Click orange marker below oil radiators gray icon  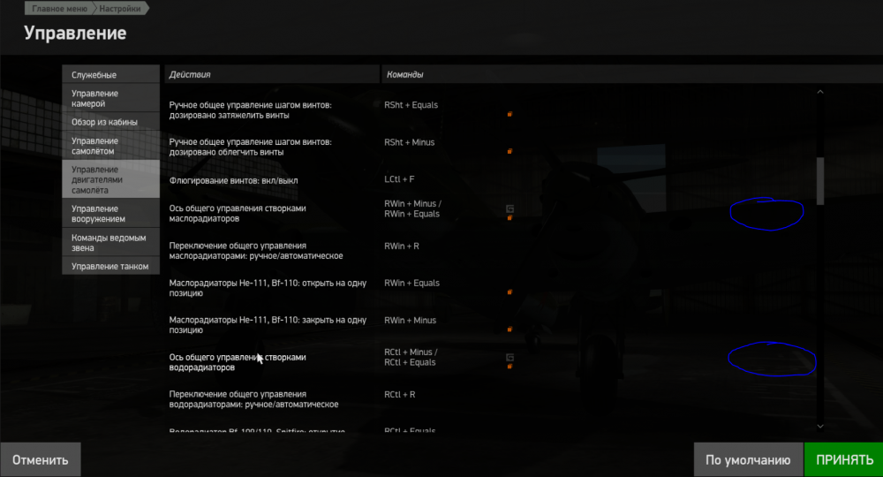(509, 218)
